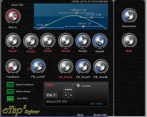
Task: Go to previous preset with < button
Action: click(66, 95)
